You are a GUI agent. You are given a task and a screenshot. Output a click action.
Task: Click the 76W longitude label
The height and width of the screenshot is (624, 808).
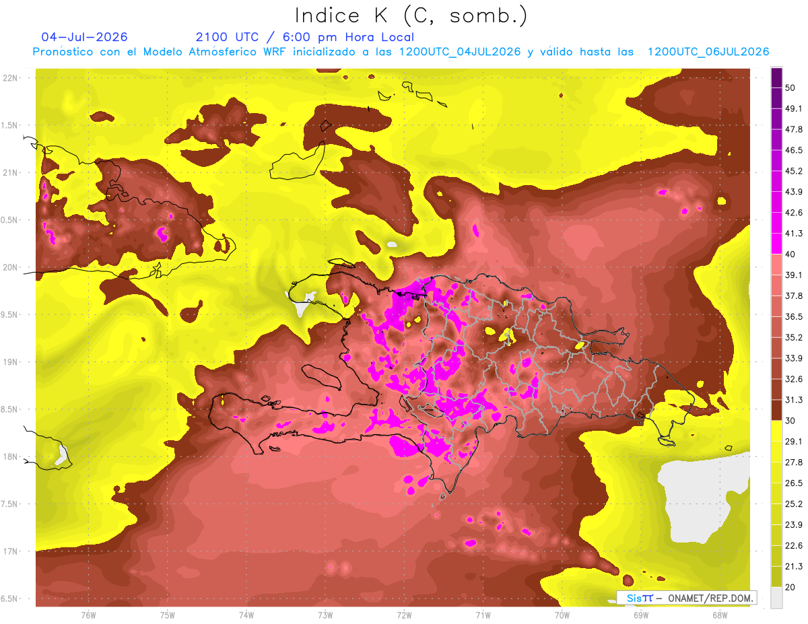[89, 615]
